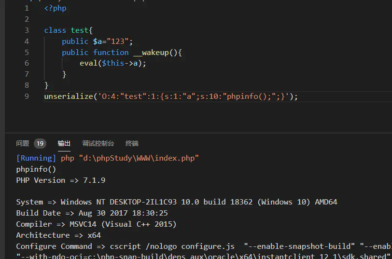Click line number 3 in the gutter
This screenshot has height=259, width=392.
[x=27, y=30]
